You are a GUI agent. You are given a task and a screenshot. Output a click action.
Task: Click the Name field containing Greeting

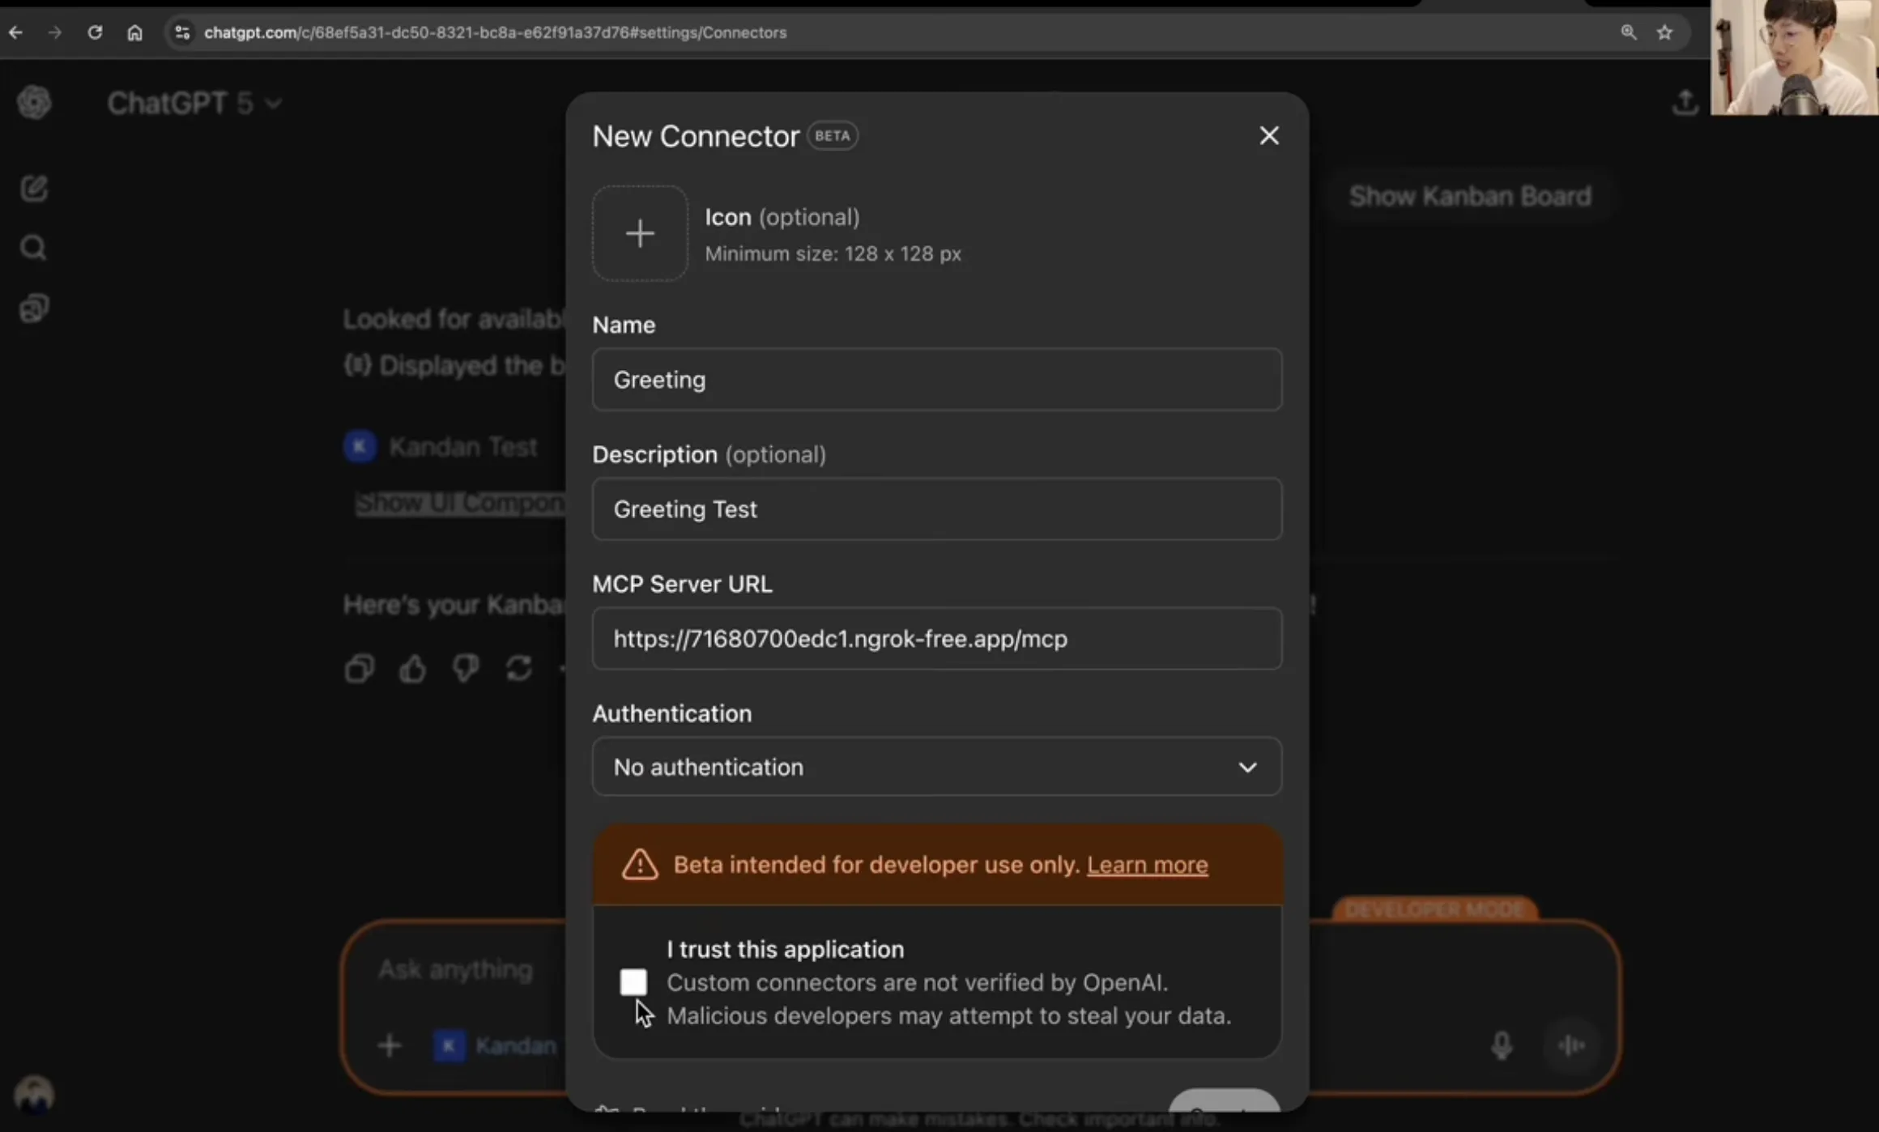(937, 379)
